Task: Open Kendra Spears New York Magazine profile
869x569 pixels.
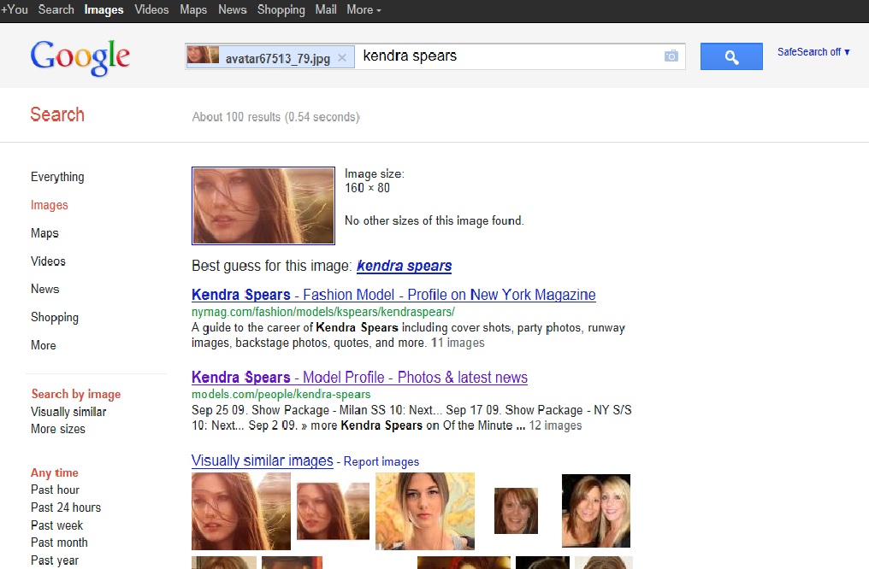Action: (393, 295)
